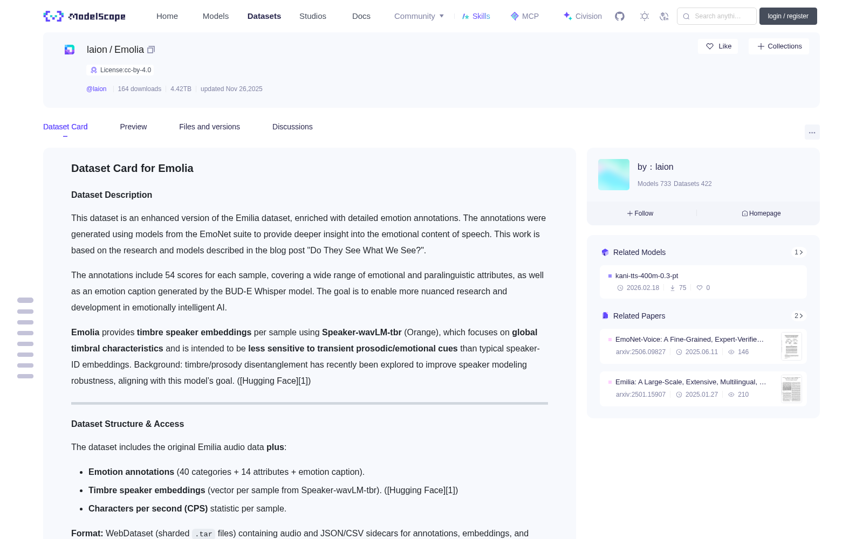The image size is (863, 539).
Task: Click the 4.42TB size text
Action: coord(181,89)
